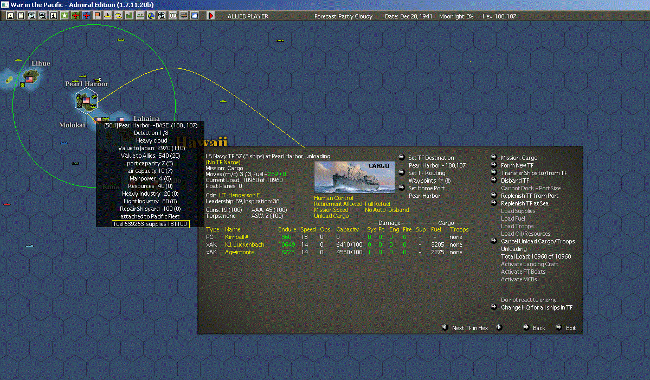Viewport: 650px width, 380px height.
Task: Open the document list toolbar icon
Action: (21, 16)
